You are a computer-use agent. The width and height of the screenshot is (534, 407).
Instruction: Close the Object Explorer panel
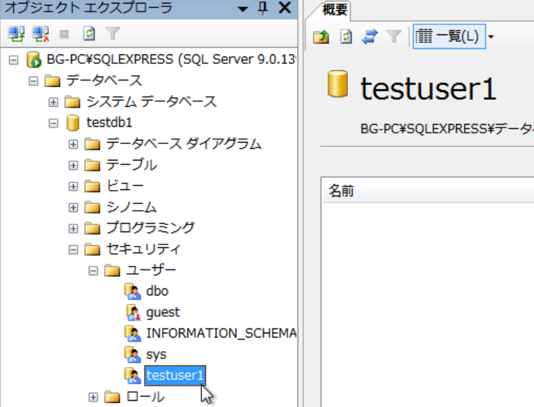285,8
